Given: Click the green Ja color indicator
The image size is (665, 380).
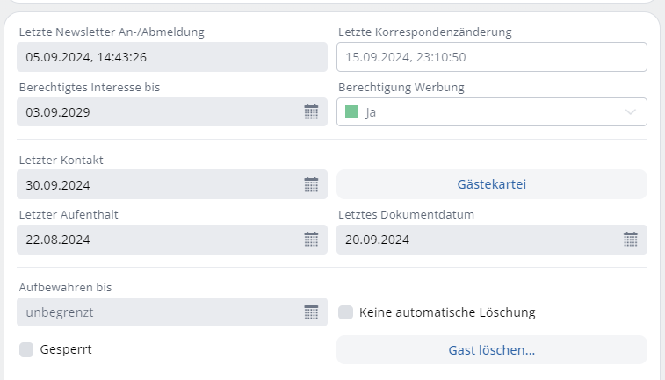Looking at the screenshot, I should [351, 112].
